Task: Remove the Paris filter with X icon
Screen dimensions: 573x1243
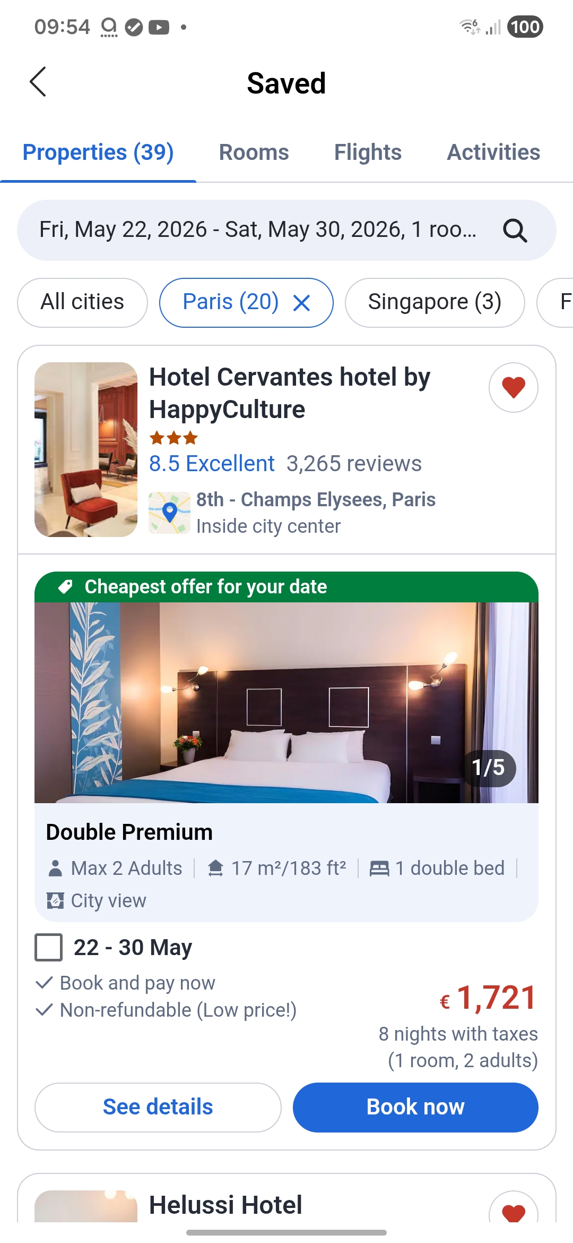Action: (x=301, y=303)
